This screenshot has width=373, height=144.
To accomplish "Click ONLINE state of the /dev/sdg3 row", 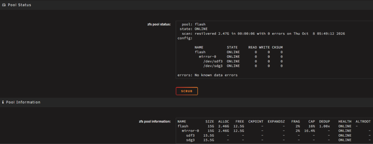I will (233, 66).
